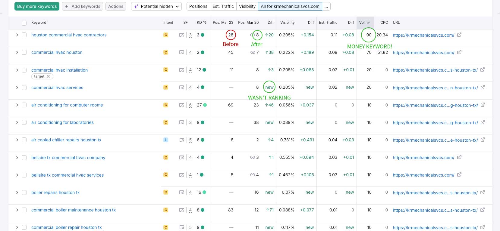Image resolution: width=500 pixels, height=231 pixels.
Task: Open external link icon for commercial hvac houston URL
Action: tap(459, 52)
